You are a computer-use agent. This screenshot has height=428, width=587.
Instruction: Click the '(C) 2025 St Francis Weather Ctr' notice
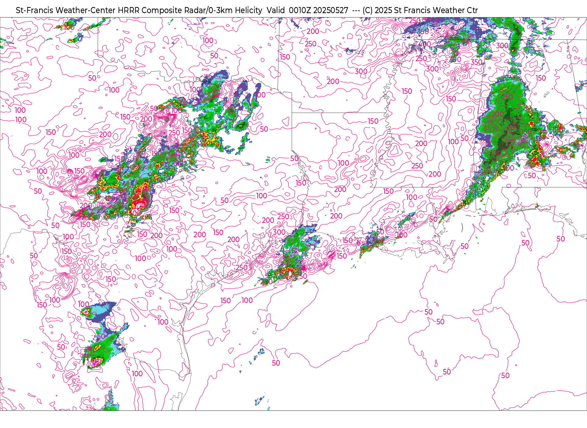point(420,10)
